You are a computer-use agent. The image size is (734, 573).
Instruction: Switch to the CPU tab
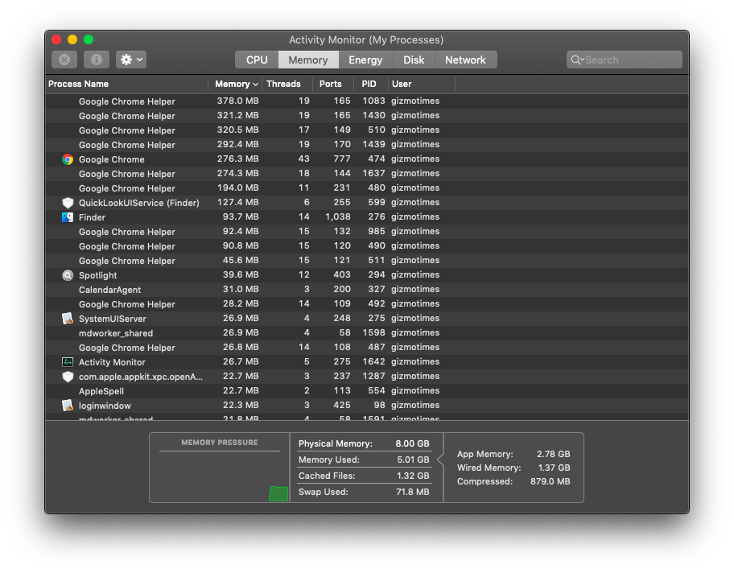(257, 60)
